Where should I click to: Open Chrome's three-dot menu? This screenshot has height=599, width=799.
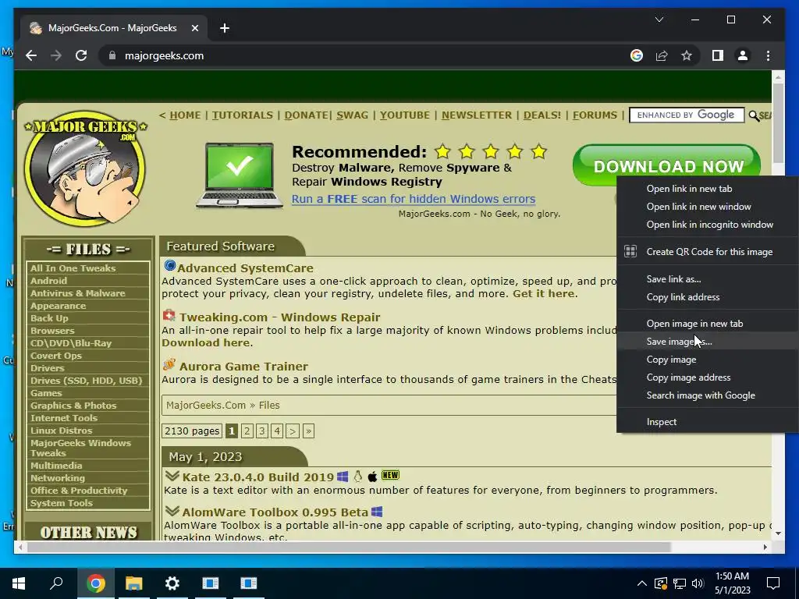point(768,55)
